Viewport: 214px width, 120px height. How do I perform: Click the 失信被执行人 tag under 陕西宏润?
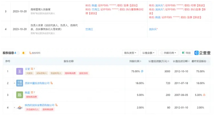[32, 109]
